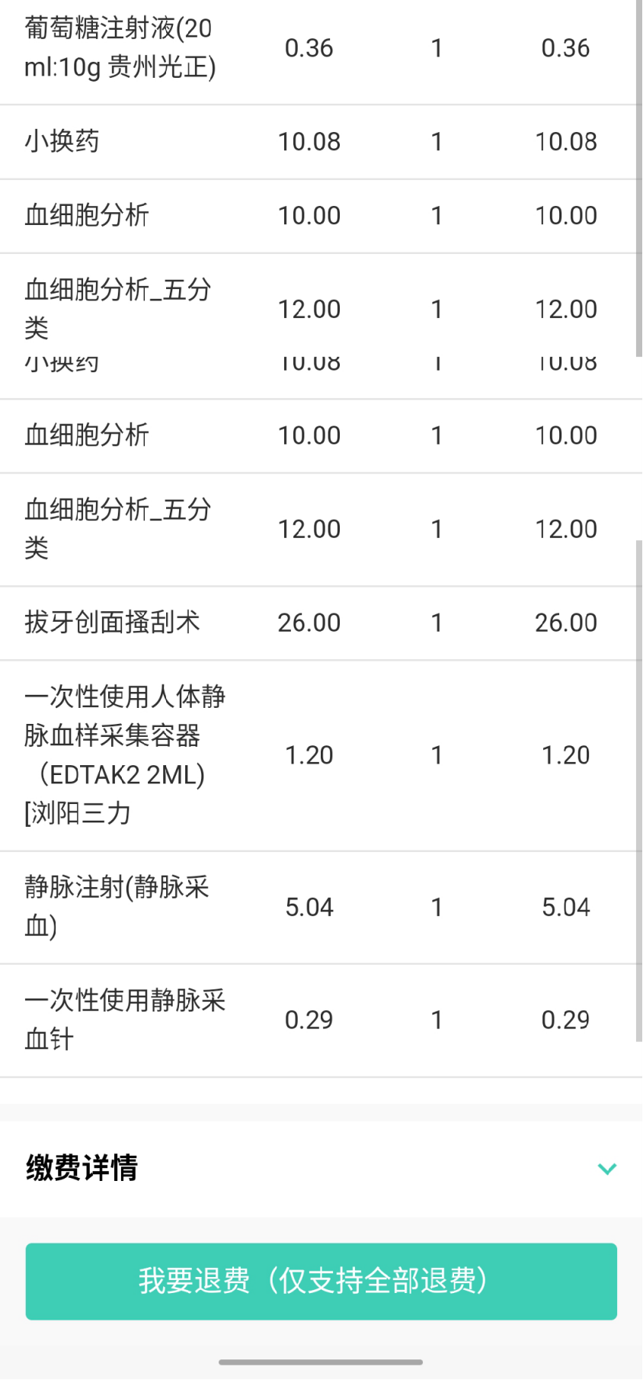Tap quantity 1 in the 葡萄糖注射液 row
The width and height of the screenshot is (643, 1380).
(x=437, y=48)
